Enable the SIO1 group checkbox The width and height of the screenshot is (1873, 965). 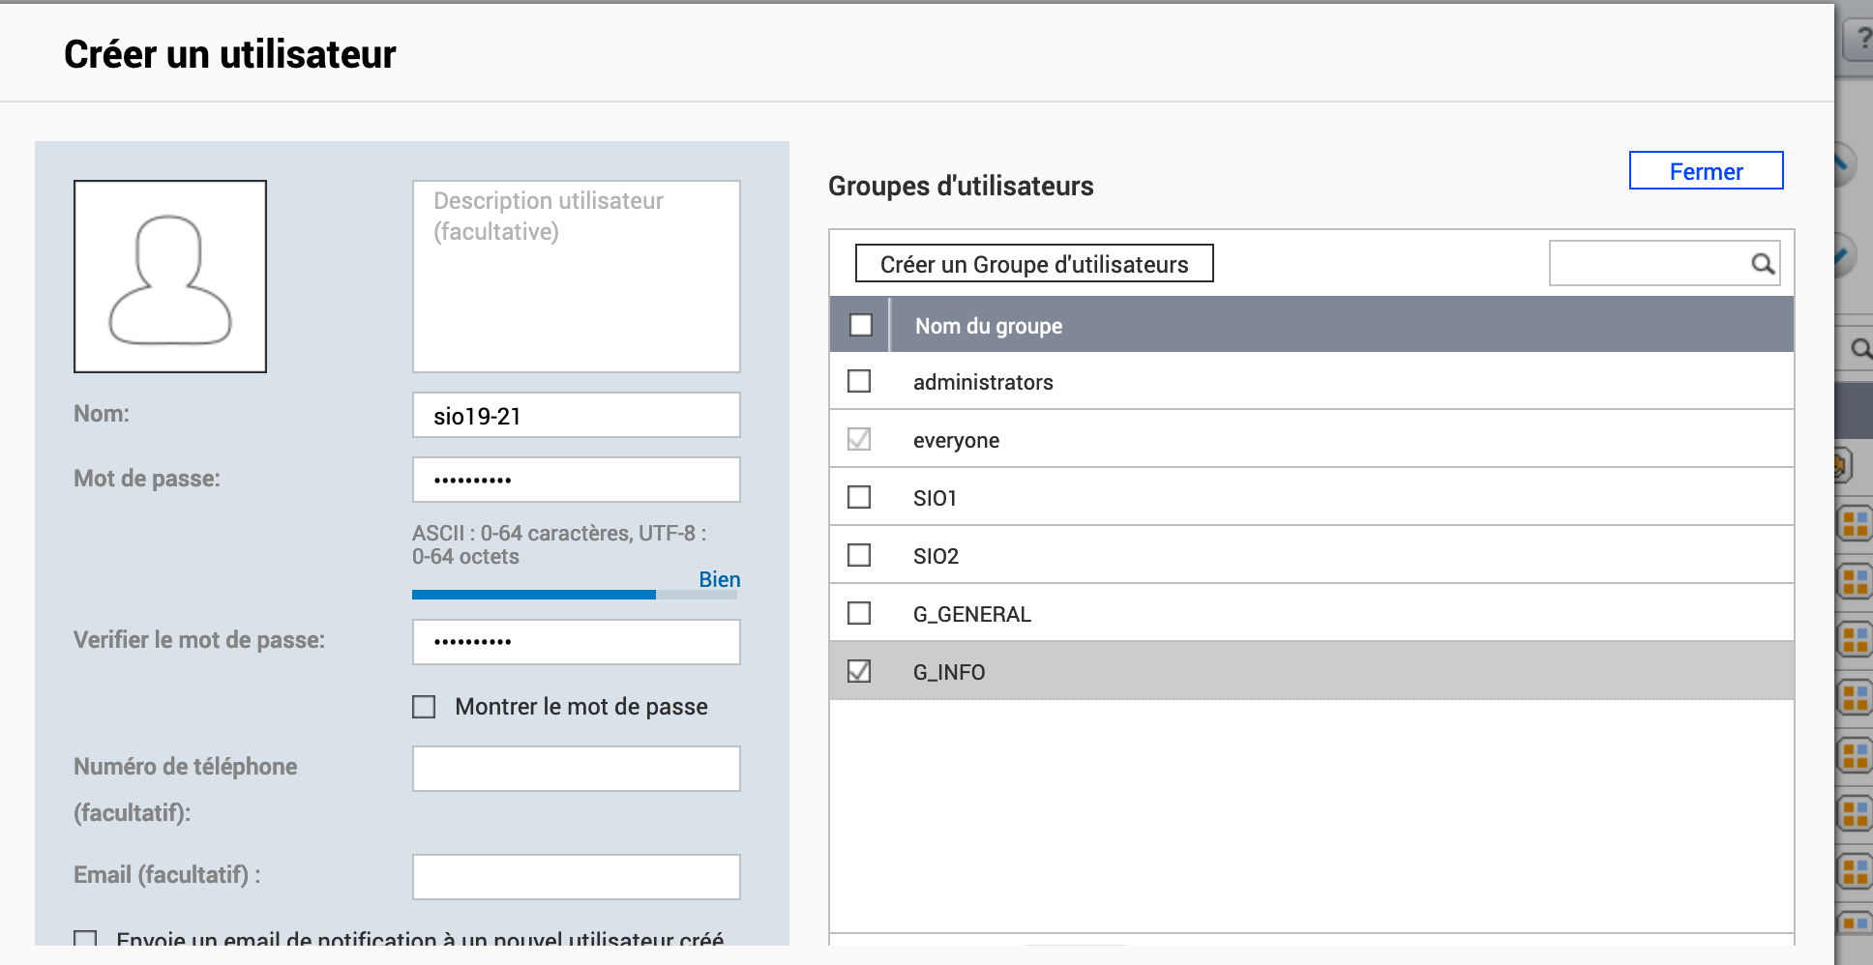point(859,497)
